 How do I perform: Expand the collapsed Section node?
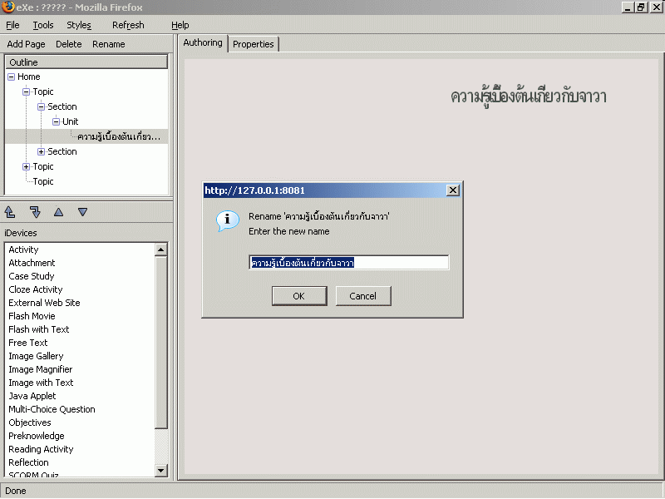[x=41, y=152]
